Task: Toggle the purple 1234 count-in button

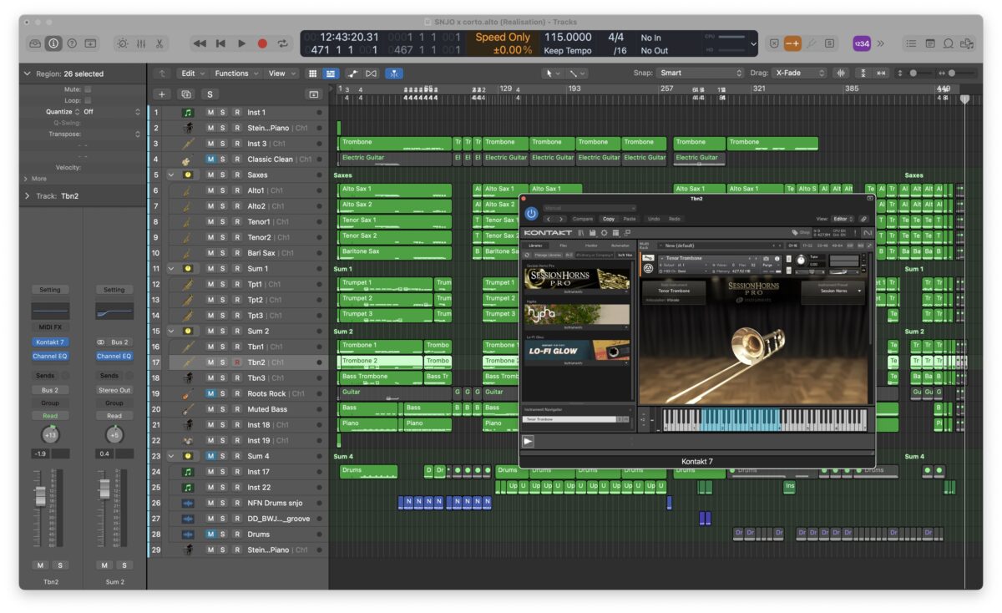Action: (x=862, y=43)
